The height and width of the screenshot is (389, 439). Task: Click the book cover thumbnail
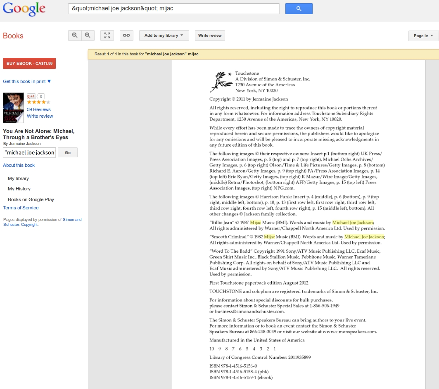(x=14, y=108)
